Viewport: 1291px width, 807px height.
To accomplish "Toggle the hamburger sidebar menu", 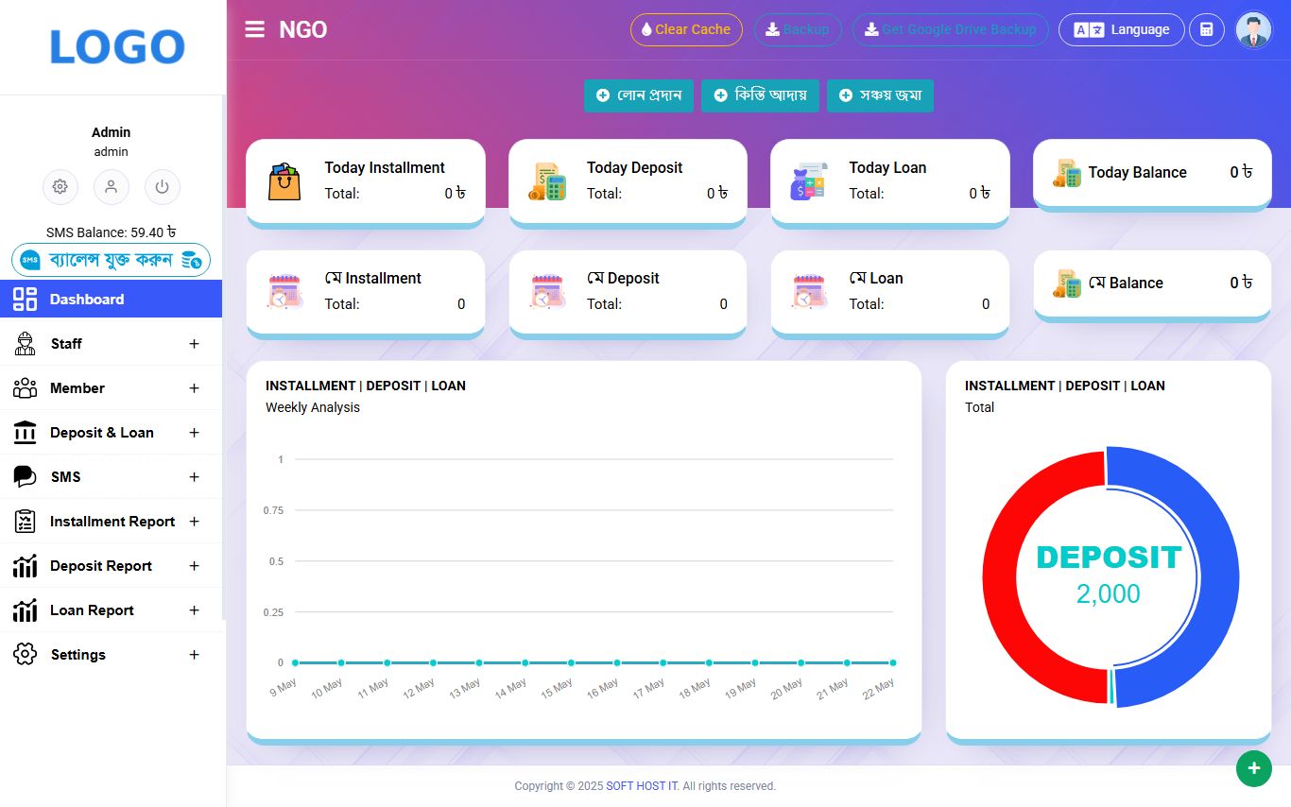I will [254, 29].
